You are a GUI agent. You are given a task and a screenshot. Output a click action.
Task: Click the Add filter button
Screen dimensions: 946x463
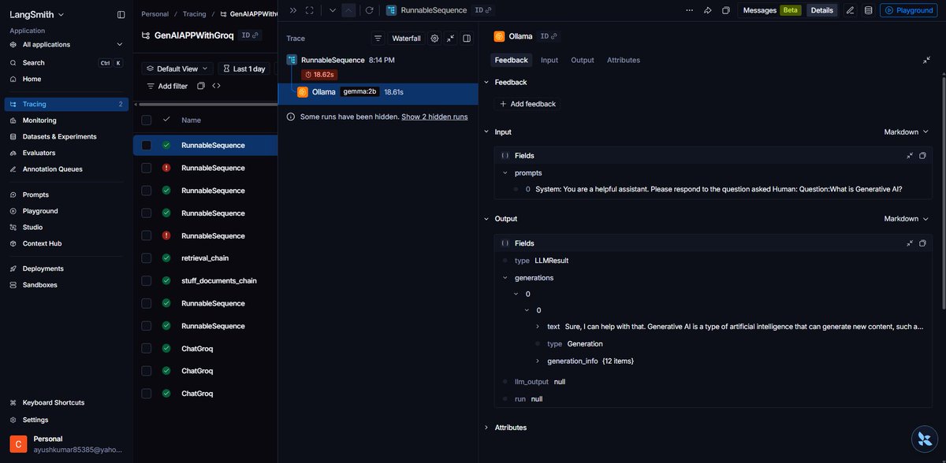(167, 86)
